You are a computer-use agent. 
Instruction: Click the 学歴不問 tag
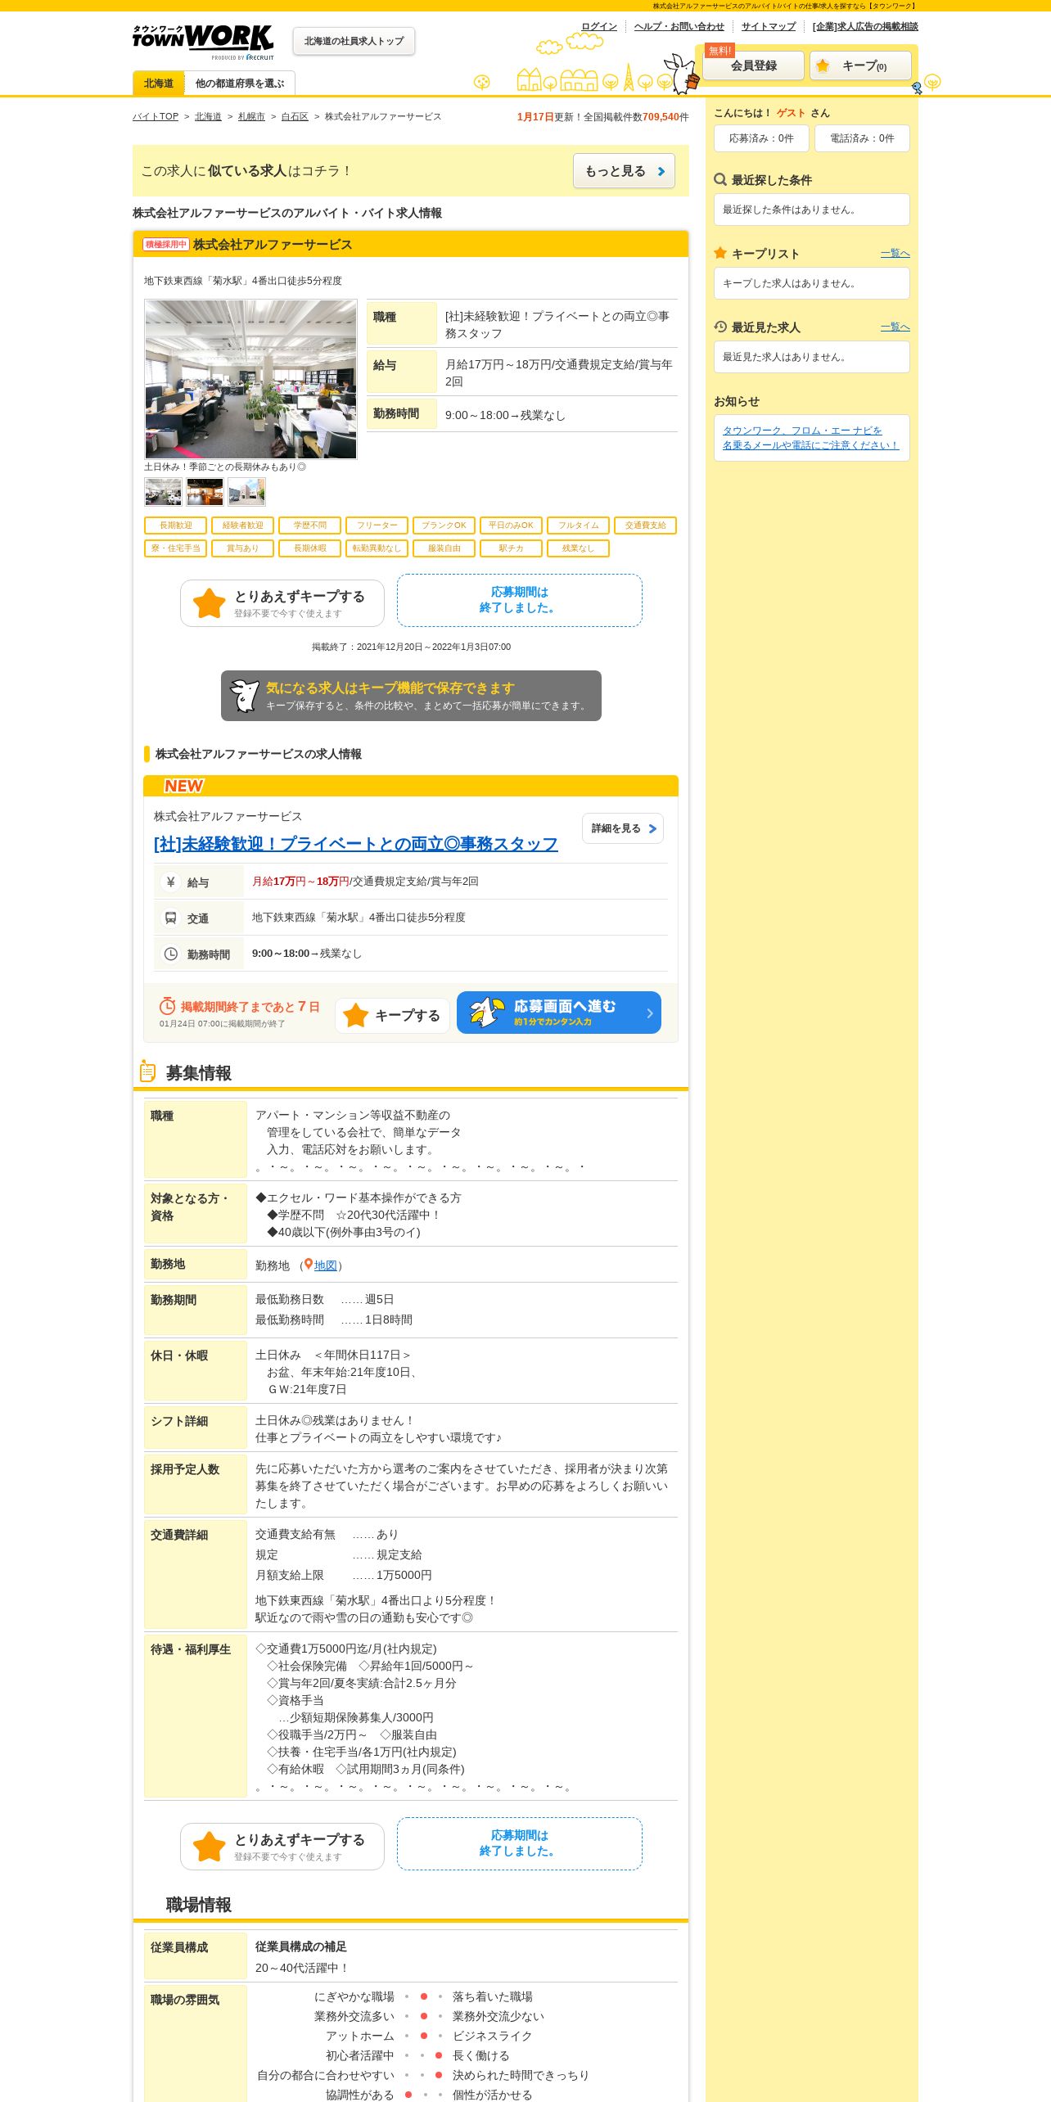309,525
